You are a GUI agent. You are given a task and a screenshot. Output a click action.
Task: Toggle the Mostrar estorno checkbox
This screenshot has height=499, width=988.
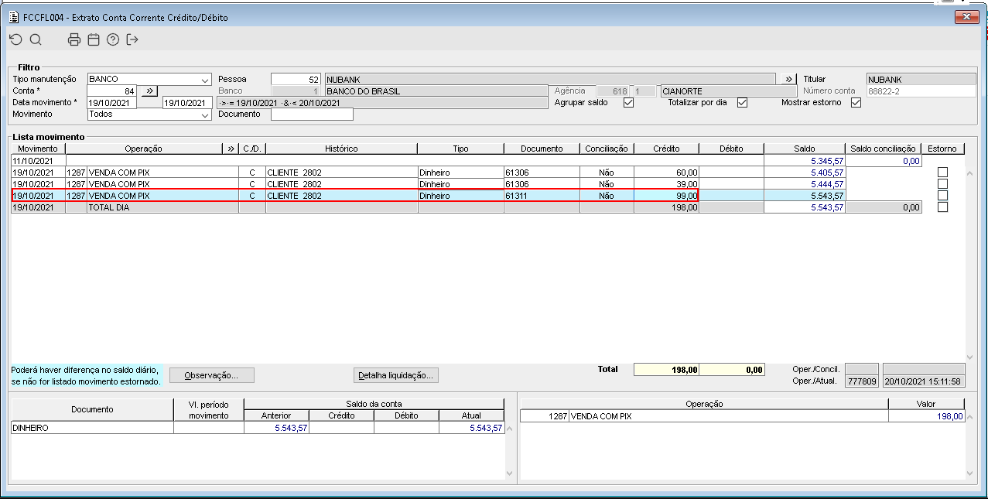point(856,103)
